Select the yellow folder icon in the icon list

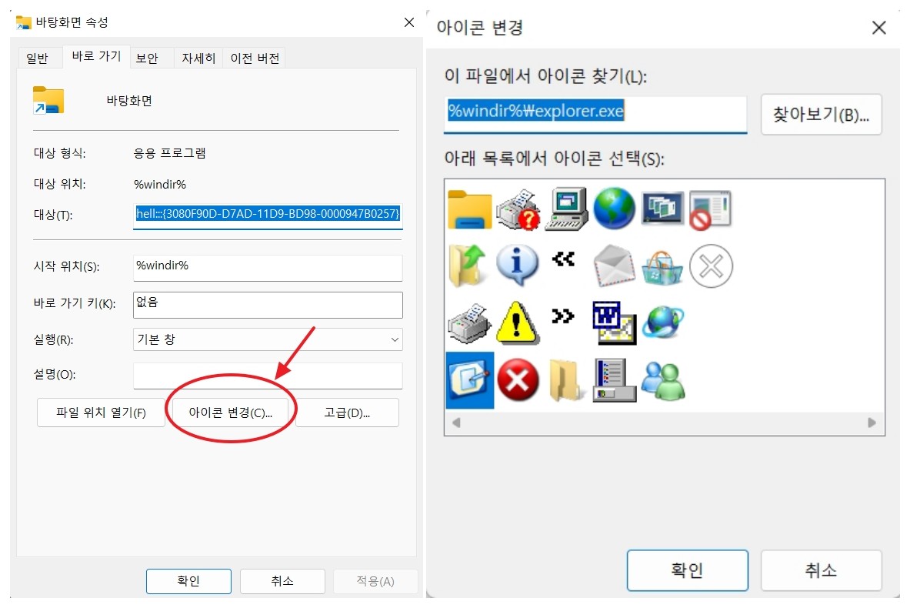pyautogui.click(x=468, y=208)
